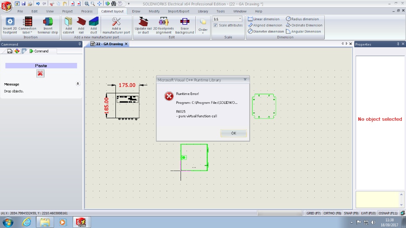Open the Edit ribbon tab
This screenshot has width=406, height=228.
tap(34, 11)
